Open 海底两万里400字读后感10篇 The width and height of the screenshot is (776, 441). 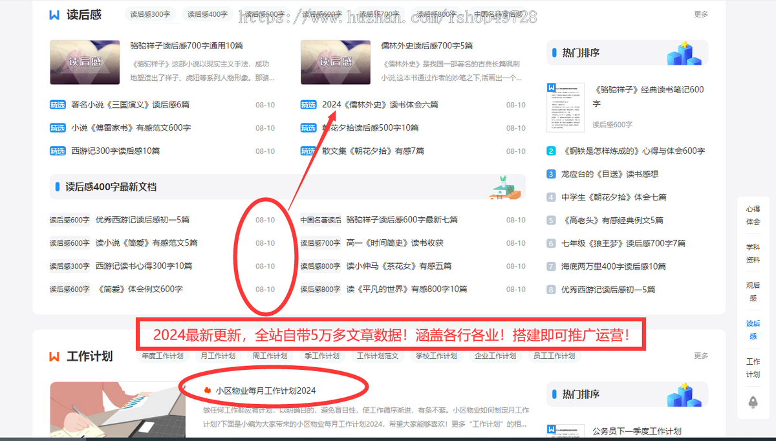614,266
